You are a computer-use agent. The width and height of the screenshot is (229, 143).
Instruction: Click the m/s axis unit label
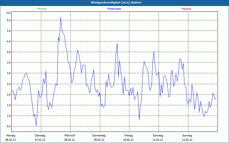[9, 13]
